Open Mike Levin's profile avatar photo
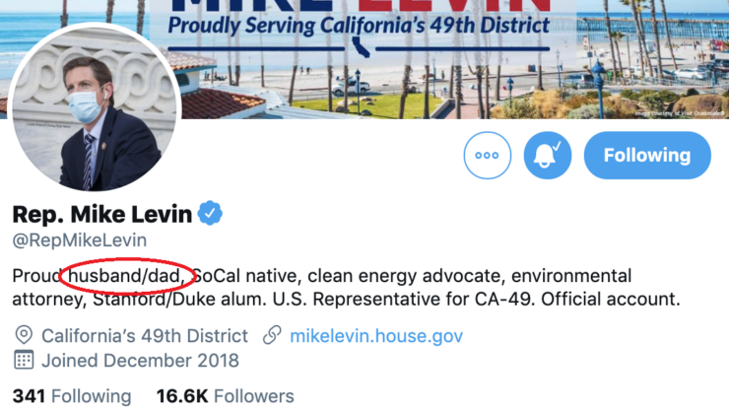The width and height of the screenshot is (729, 410). point(94,106)
